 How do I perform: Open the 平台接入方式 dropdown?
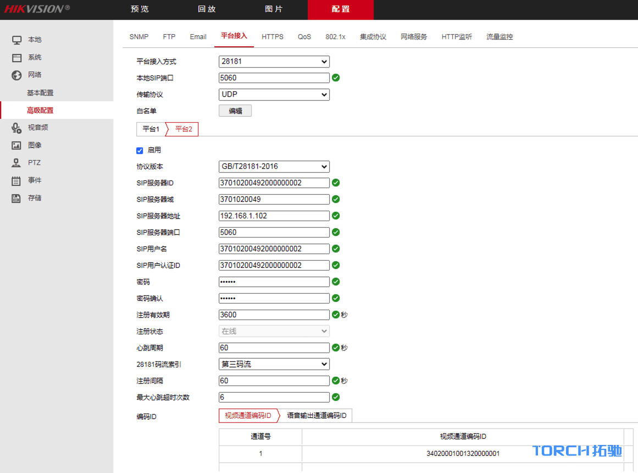coord(274,62)
